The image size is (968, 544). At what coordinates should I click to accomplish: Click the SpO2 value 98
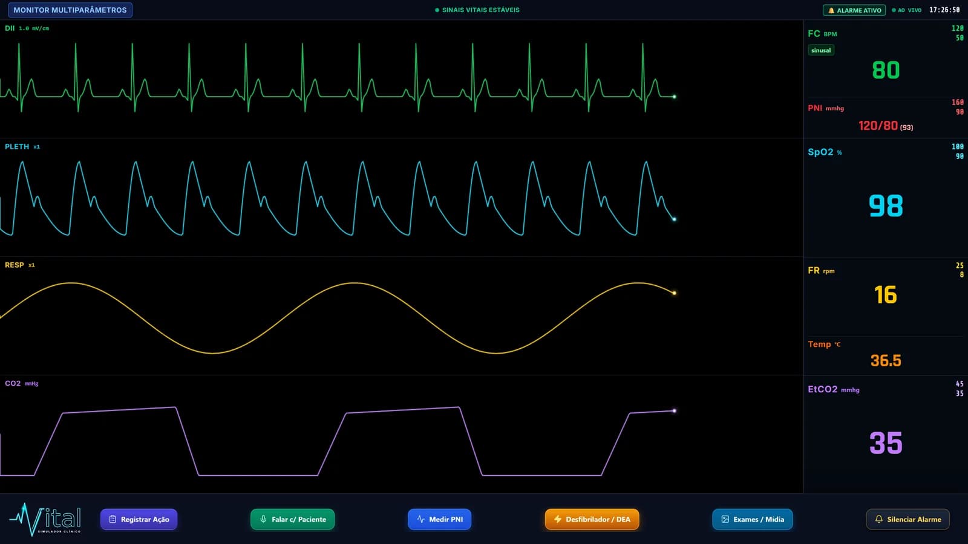pyautogui.click(x=886, y=206)
